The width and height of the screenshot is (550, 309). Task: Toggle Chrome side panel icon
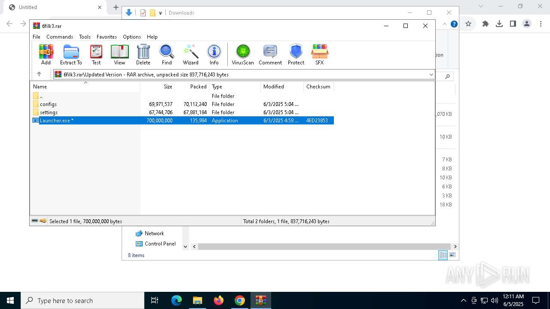pos(513,24)
